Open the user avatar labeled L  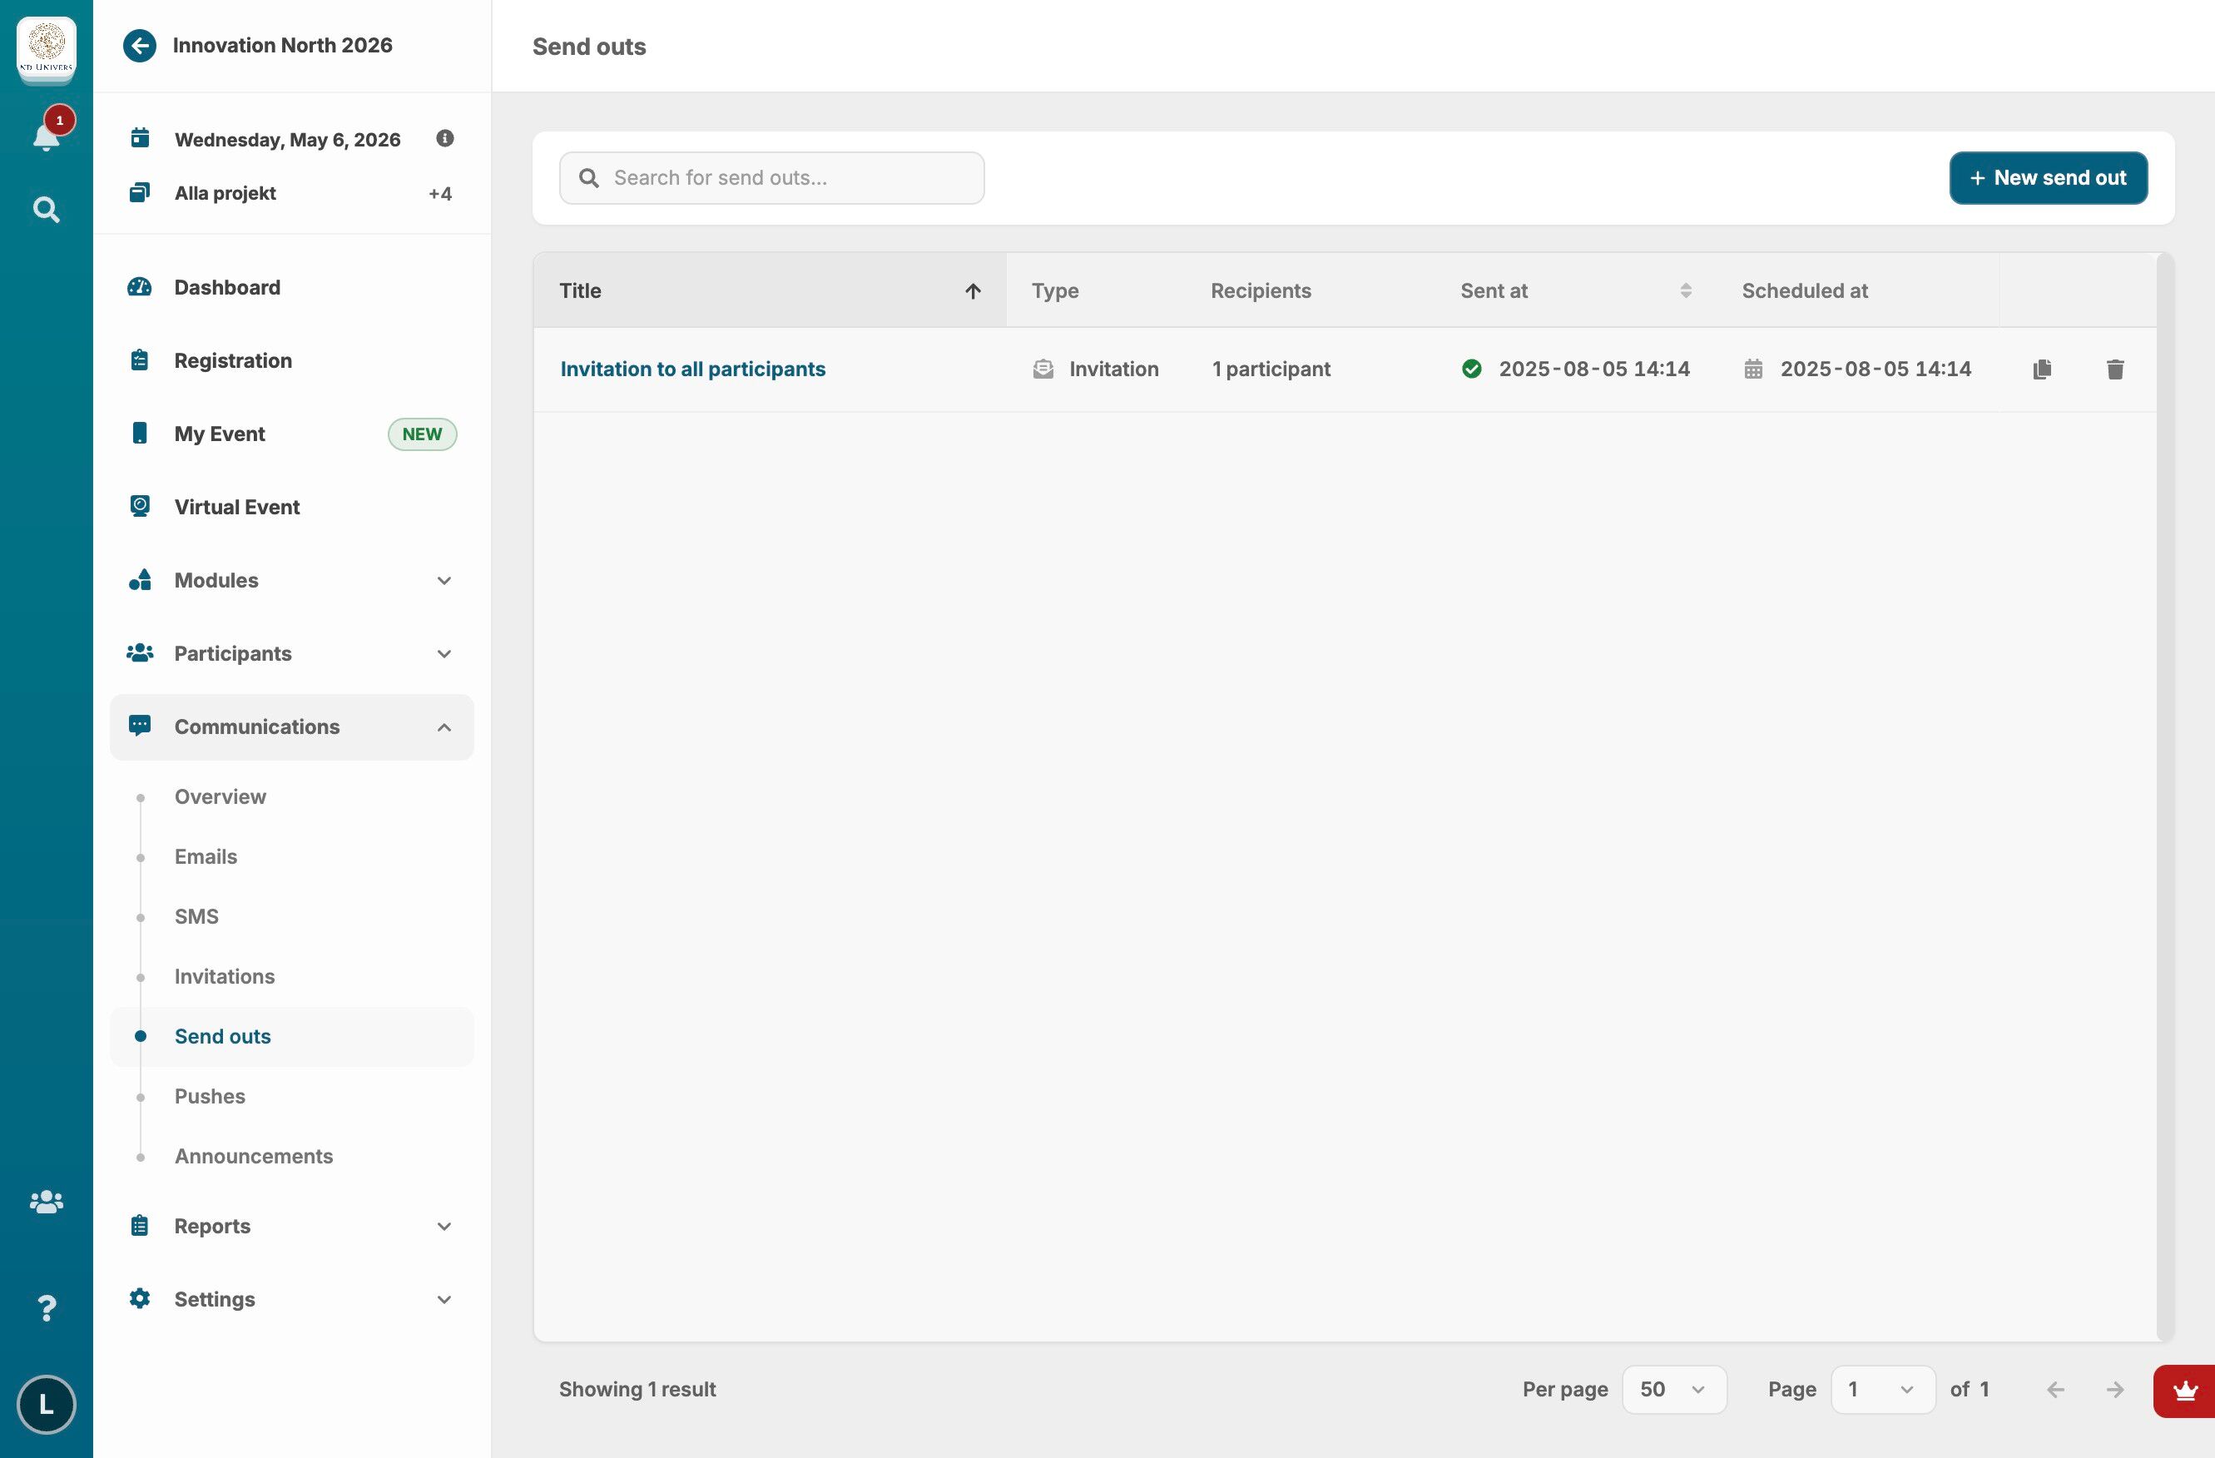pyautogui.click(x=47, y=1404)
